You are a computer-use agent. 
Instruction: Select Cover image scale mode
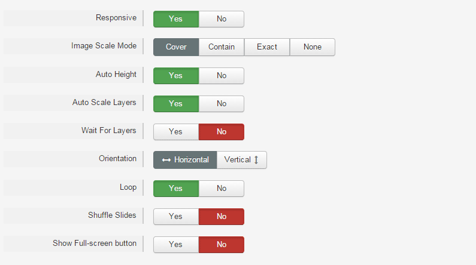(176, 47)
